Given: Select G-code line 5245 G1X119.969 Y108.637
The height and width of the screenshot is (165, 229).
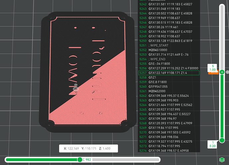Looking at the screenshot, I should coord(169,18).
